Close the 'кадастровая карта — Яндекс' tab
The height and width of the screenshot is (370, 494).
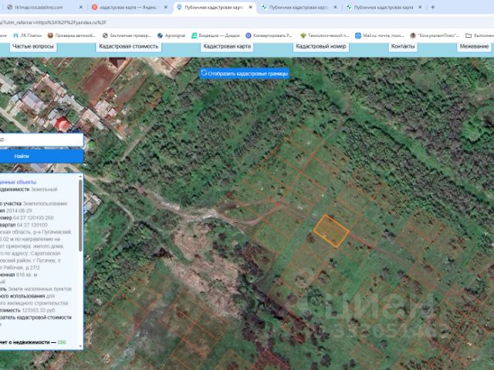[x=166, y=7]
